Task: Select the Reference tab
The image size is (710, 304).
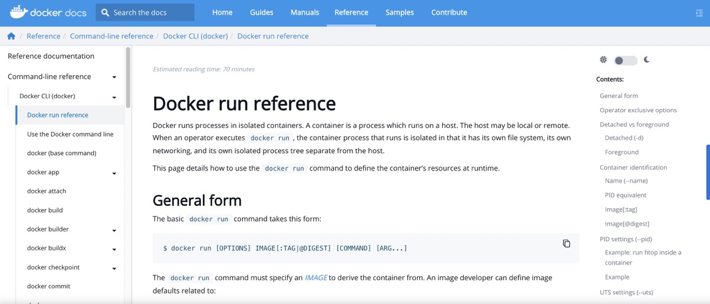Action: (351, 12)
